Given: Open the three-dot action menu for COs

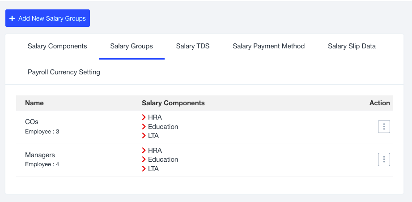Looking at the screenshot, I should coord(384,127).
